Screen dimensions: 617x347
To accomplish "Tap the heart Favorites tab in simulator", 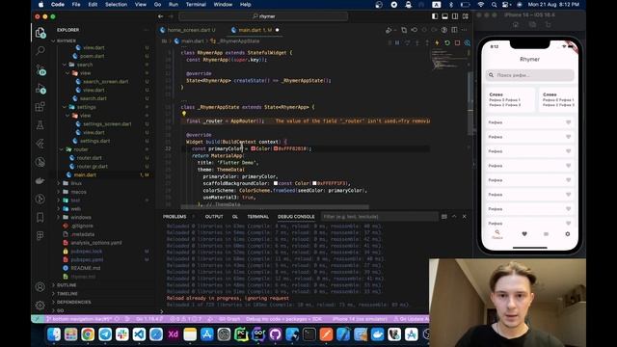I will coord(524,234).
